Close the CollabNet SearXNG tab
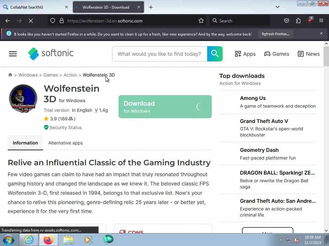The width and height of the screenshot is (329, 246). coord(67,7)
